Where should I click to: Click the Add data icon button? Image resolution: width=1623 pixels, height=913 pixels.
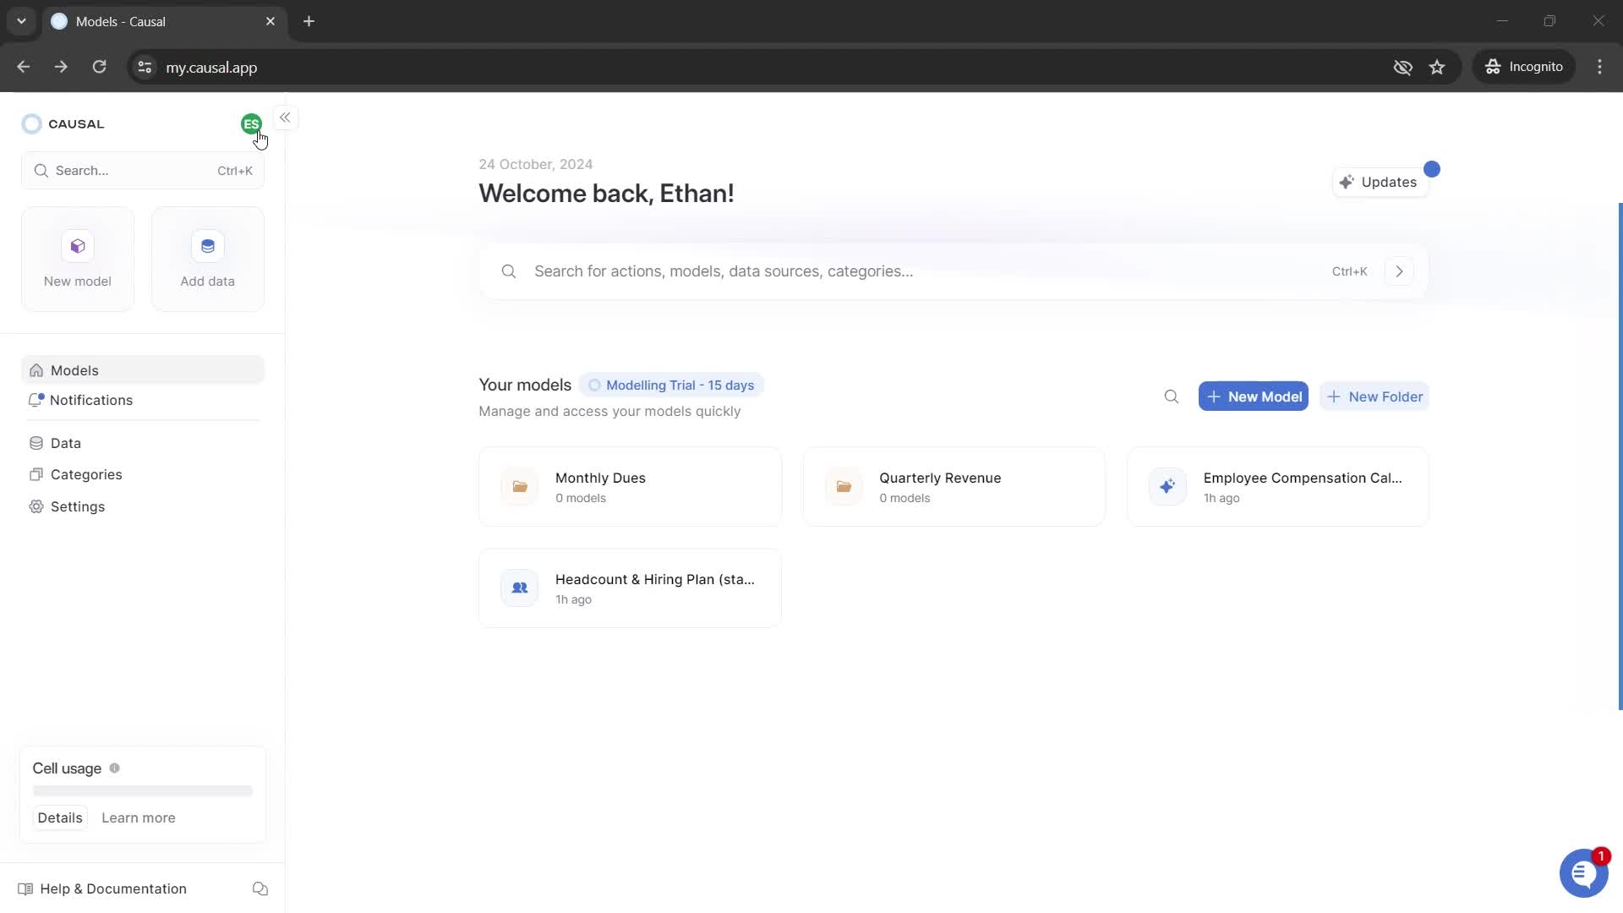(207, 246)
